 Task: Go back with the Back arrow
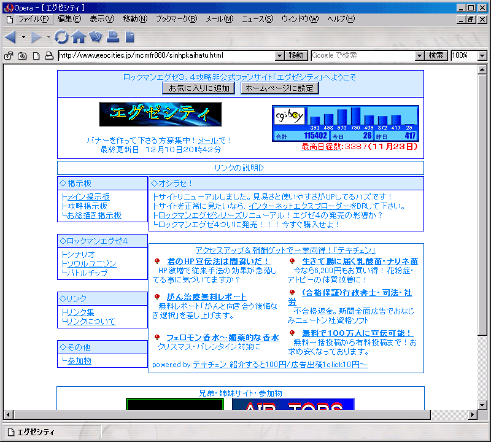click(x=10, y=37)
